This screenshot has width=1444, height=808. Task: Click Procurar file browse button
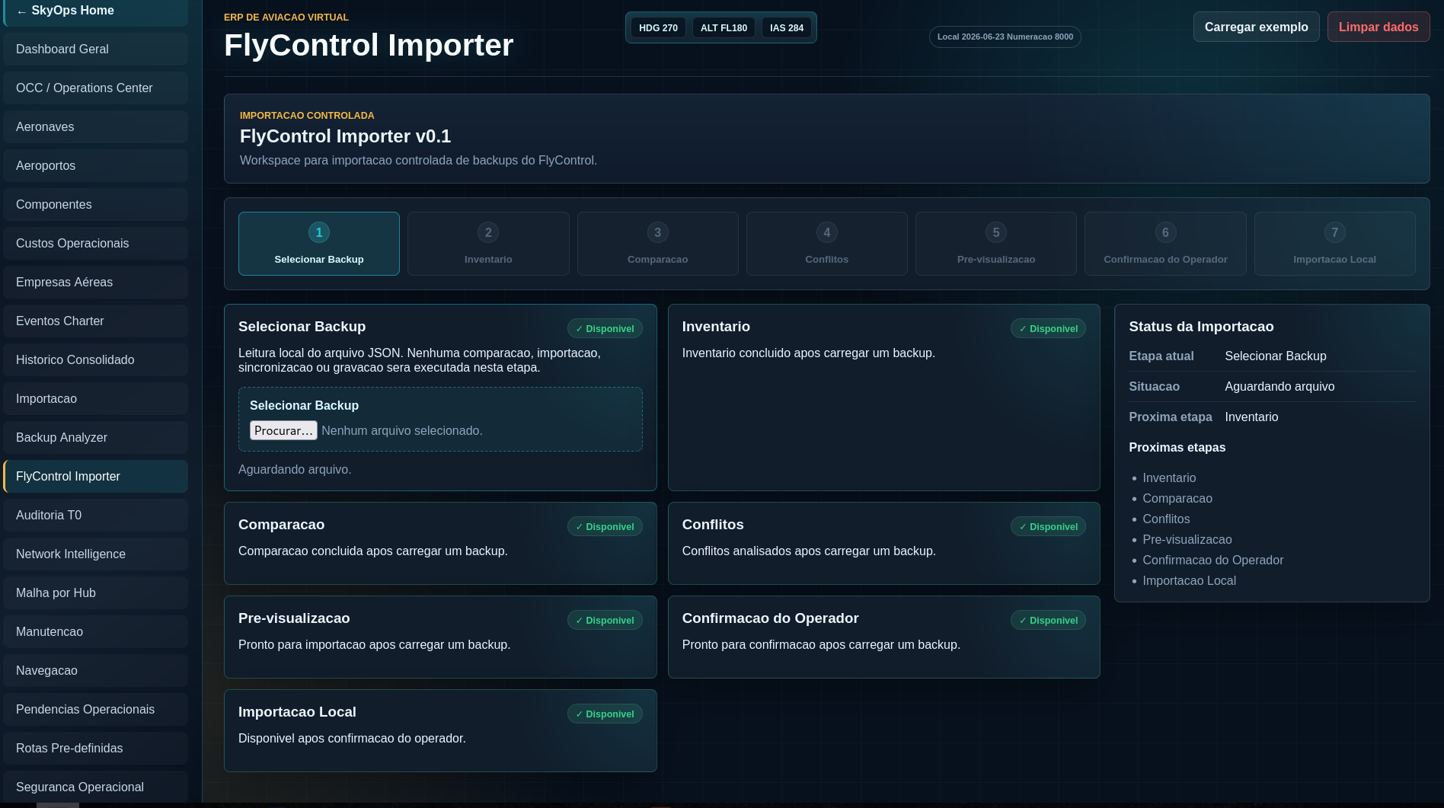(283, 430)
